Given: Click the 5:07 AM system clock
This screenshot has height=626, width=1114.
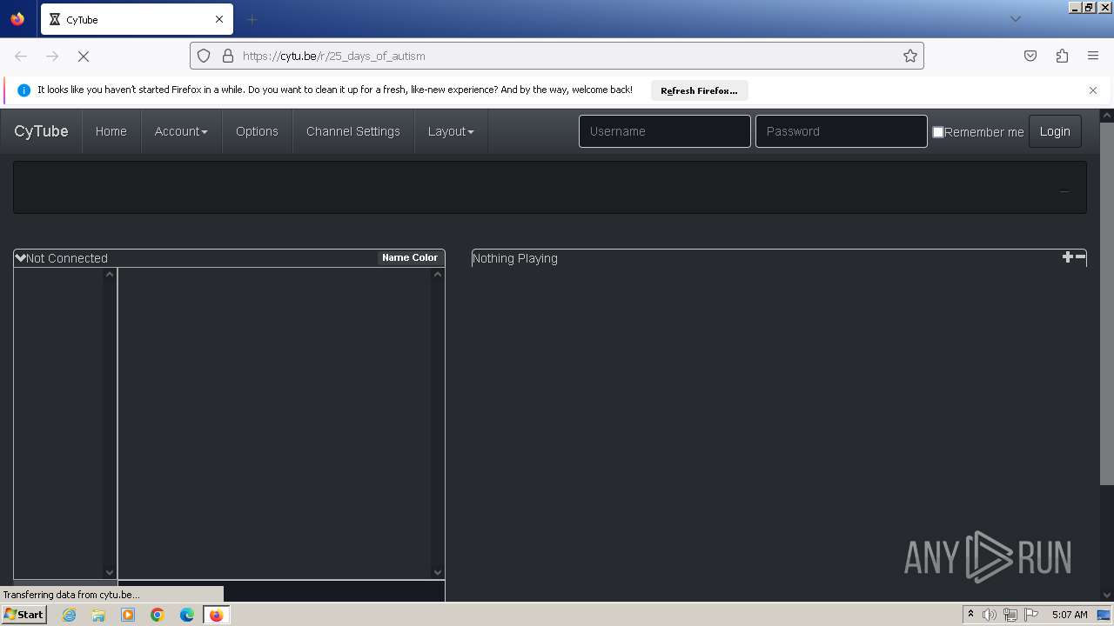Looking at the screenshot, I should (x=1070, y=615).
